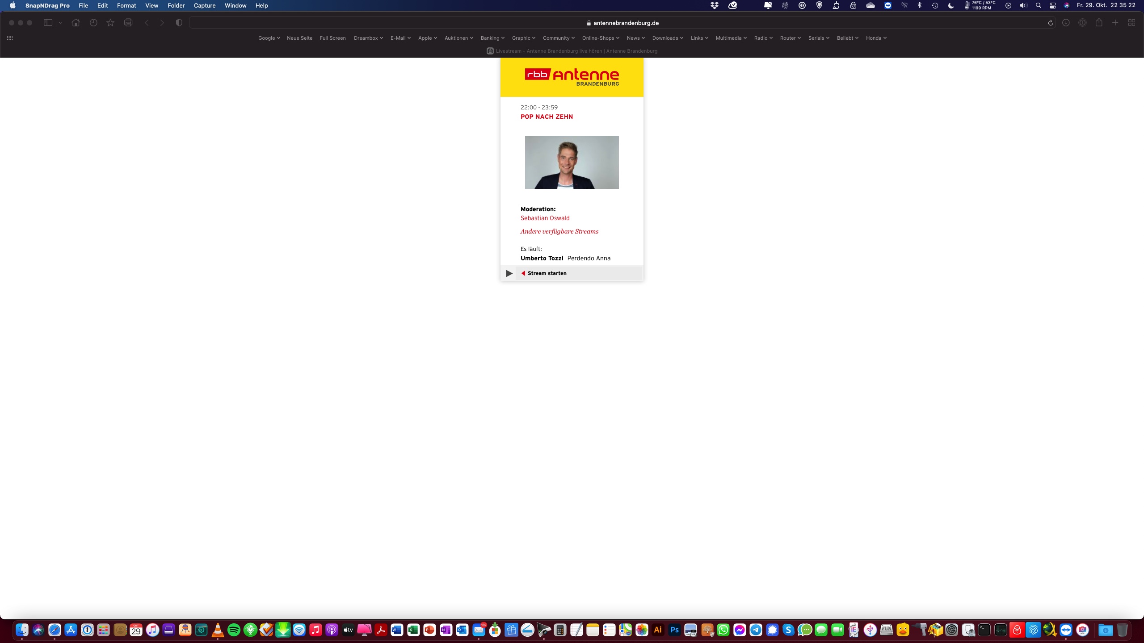Expand the Radio bookmarks folder

click(763, 38)
